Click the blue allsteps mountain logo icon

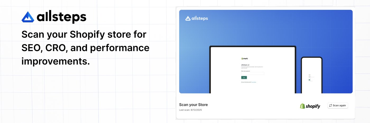[28, 17]
